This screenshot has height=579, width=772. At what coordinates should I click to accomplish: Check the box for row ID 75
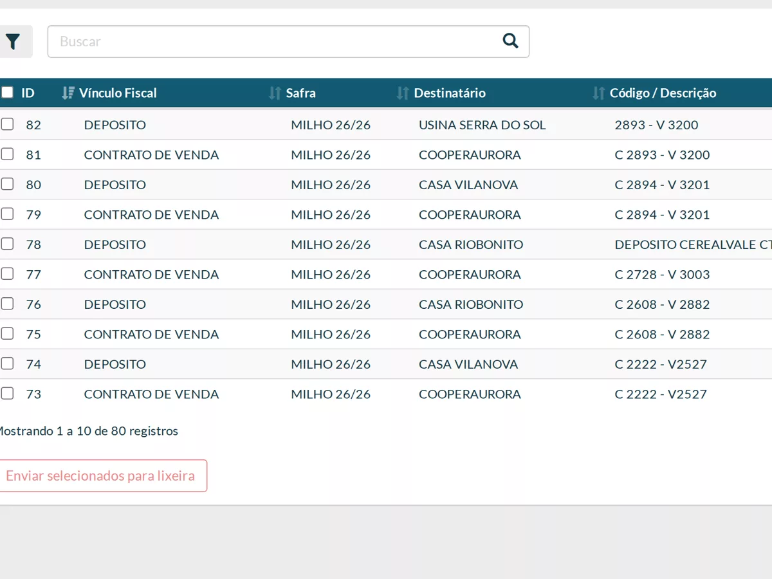coord(7,333)
